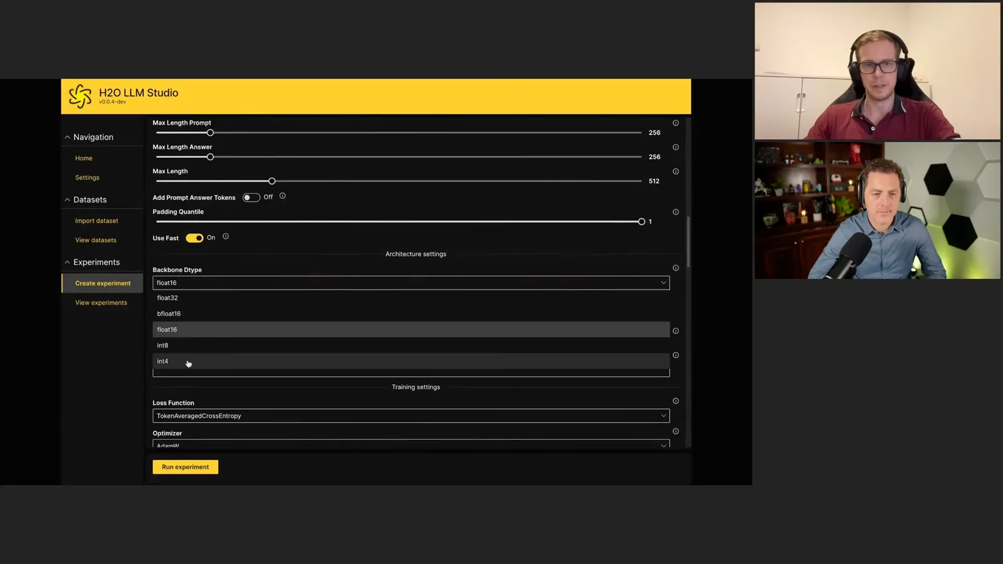Open info icon for Max Length Prompt

[x=676, y=123]
